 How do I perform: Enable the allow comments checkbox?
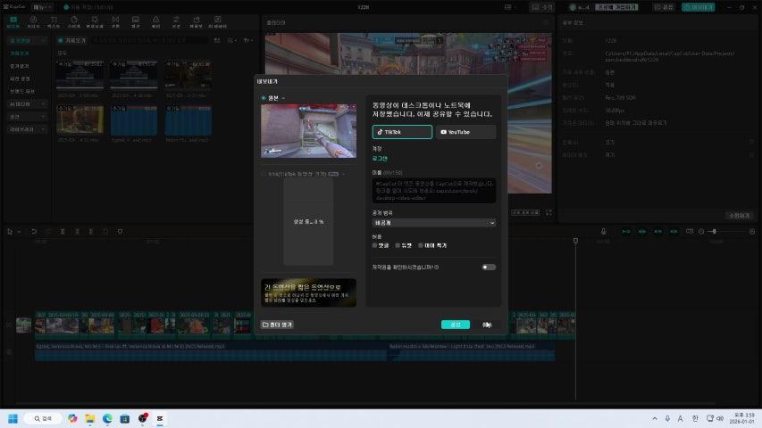click(375, 244)
